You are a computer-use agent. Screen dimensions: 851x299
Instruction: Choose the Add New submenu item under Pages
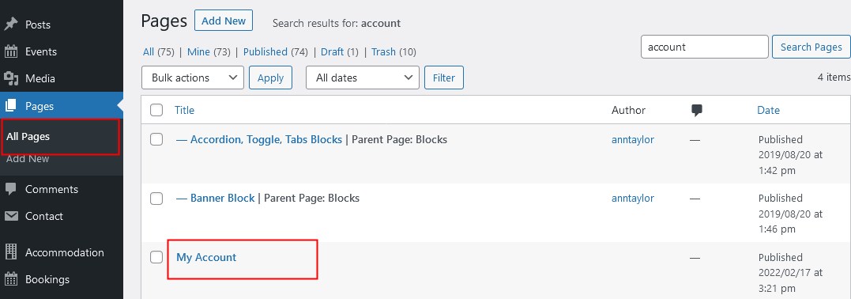(28, 159)
